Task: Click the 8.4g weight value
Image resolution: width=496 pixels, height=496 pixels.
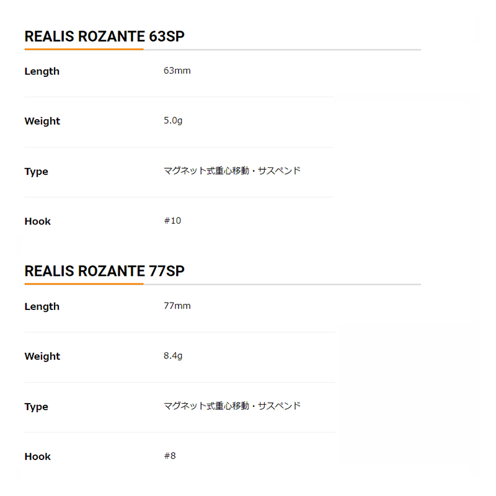Action: tap(173, 356)
